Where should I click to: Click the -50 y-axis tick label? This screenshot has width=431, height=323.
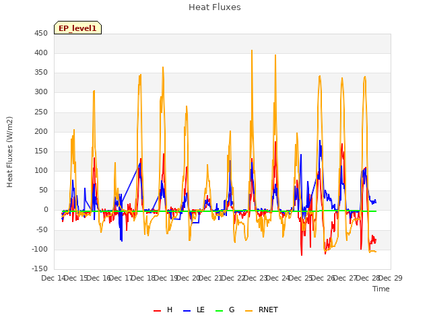[x=42, y=229]
